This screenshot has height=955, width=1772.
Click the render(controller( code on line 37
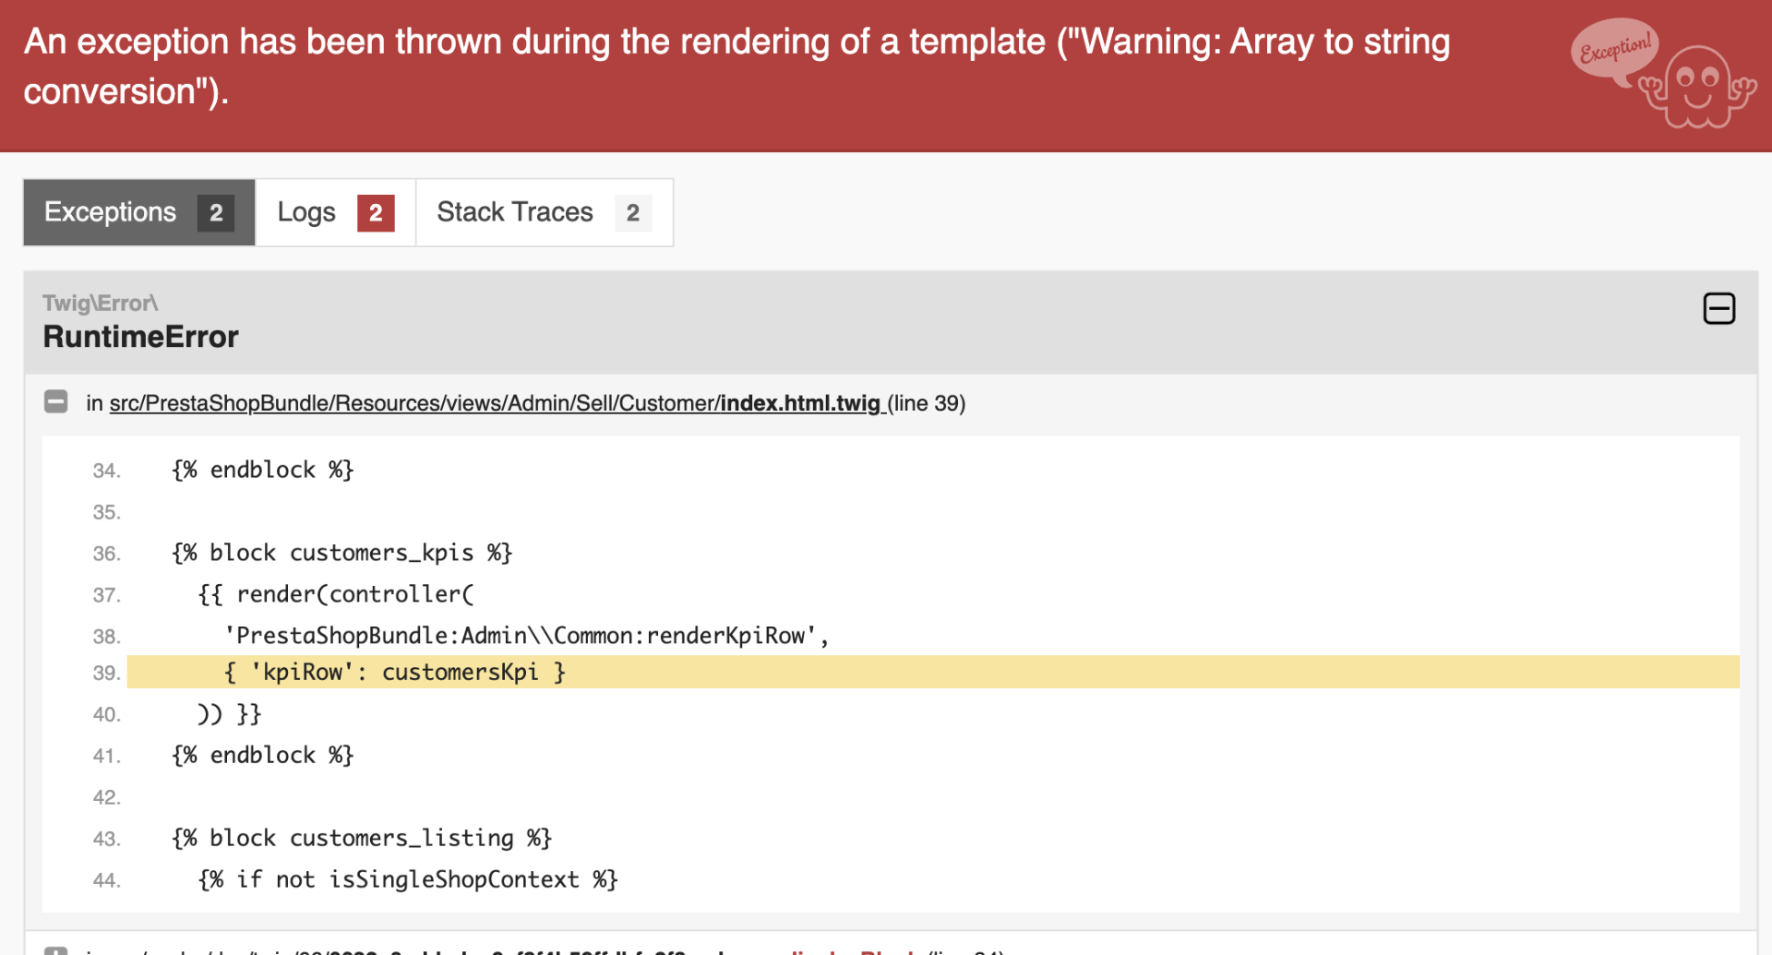336,594
